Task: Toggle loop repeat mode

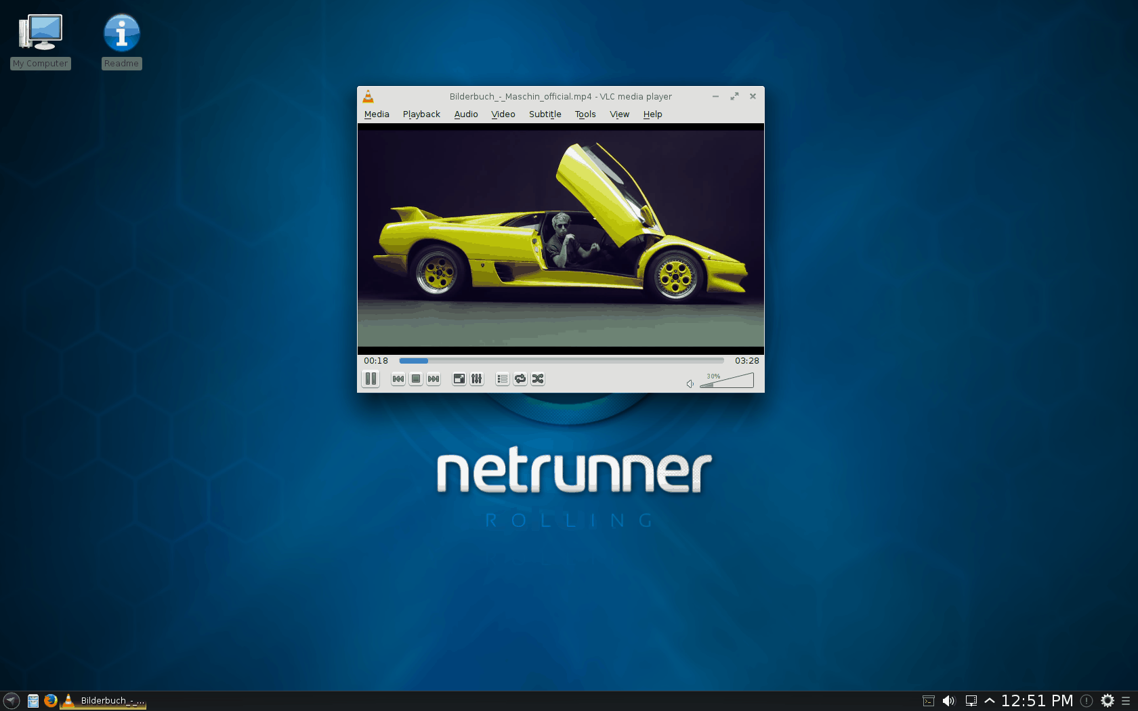Action: pyautogui.click(x=520, y=379)
